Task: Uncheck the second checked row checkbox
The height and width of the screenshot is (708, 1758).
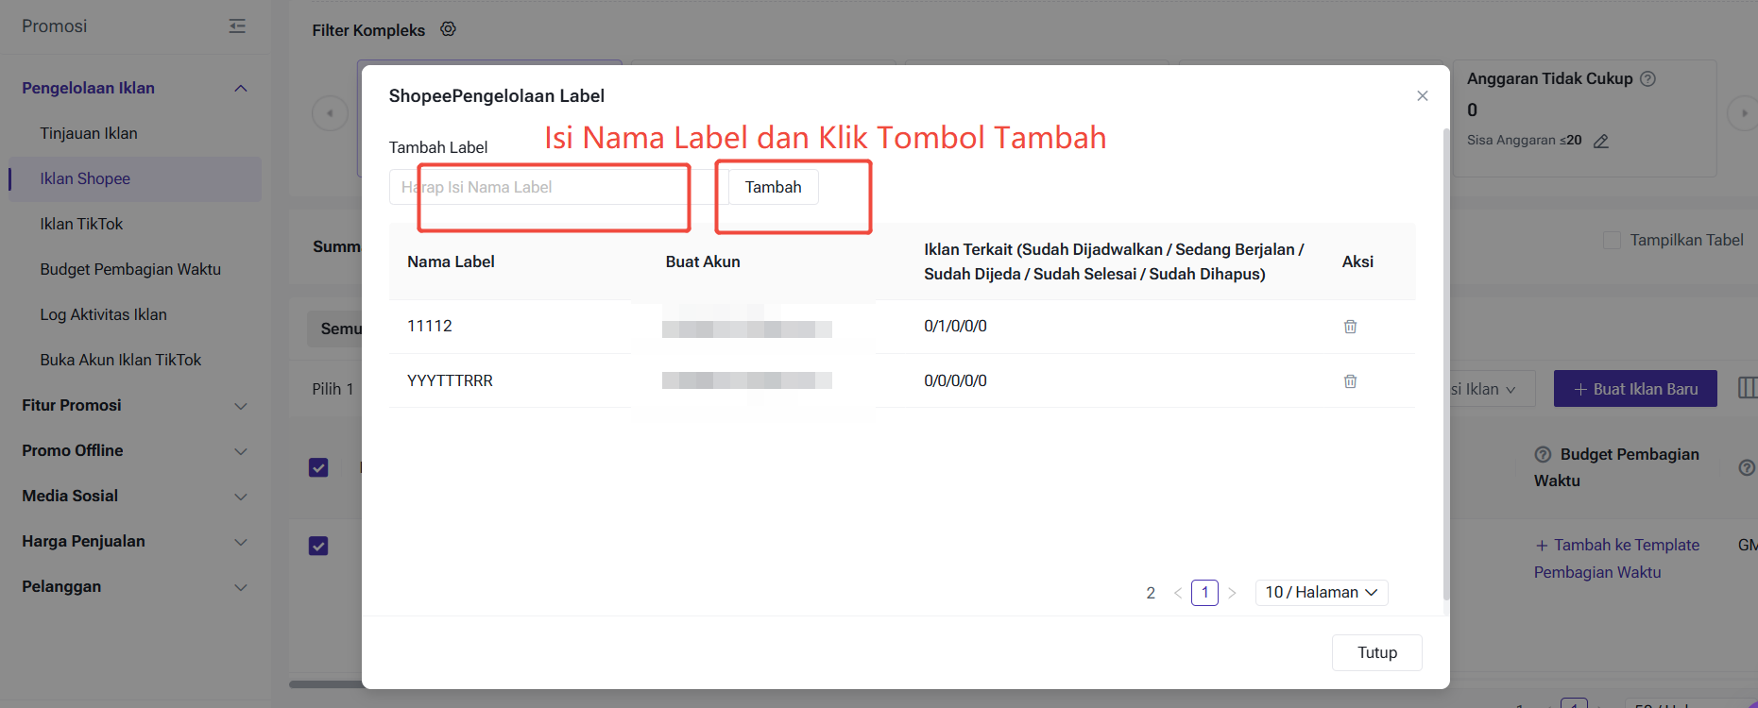Action: click(x=318, y=546)
